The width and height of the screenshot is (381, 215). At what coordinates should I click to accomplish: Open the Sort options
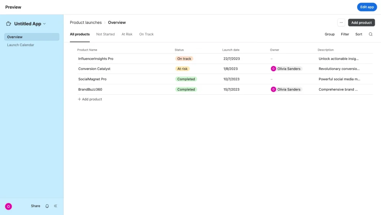[359, 34]
